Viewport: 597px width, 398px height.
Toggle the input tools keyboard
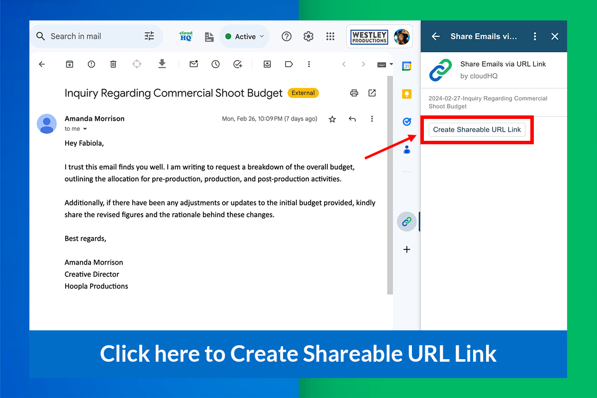[381, 64]
